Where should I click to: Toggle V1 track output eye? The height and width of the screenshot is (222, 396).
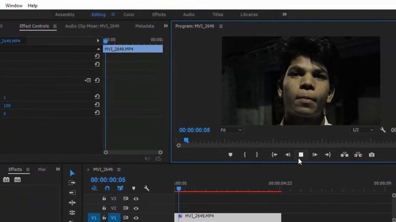point(136,218)
